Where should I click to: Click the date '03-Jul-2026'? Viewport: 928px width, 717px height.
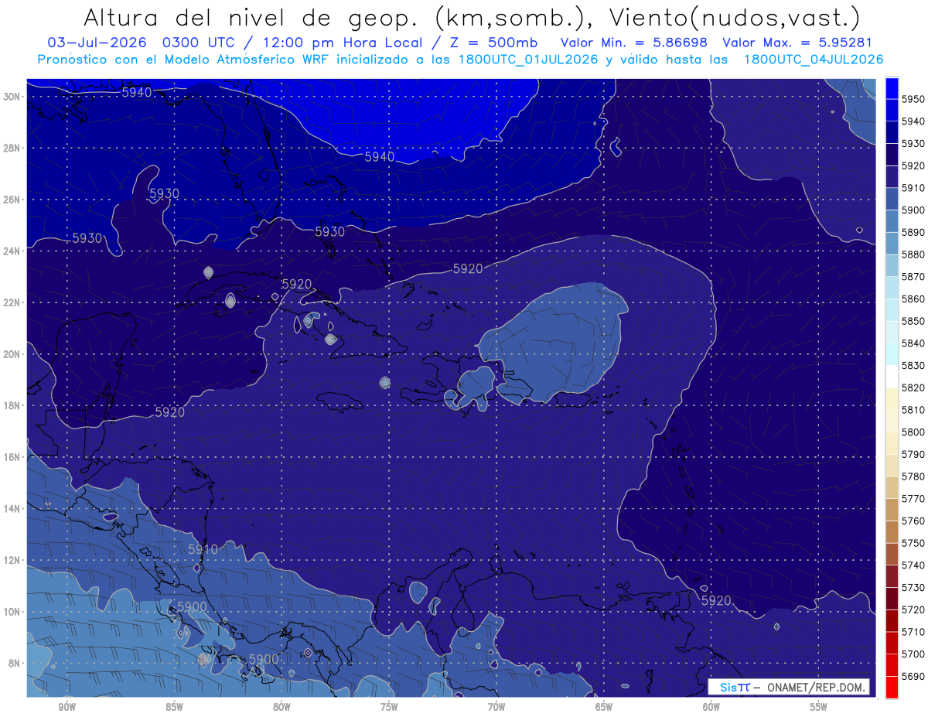point(97,43)
